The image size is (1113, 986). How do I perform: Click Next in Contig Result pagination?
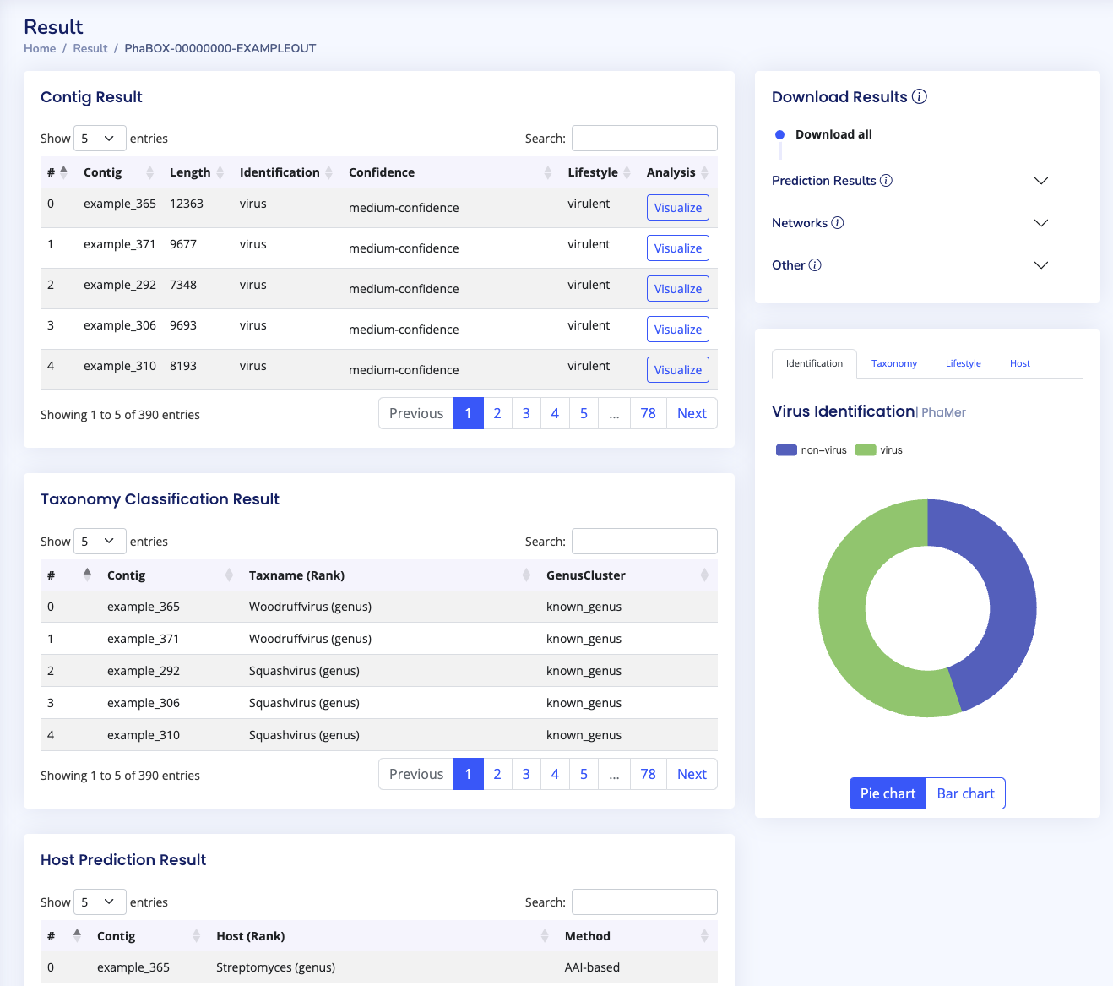pyautogui.click(x=692, y=413)
